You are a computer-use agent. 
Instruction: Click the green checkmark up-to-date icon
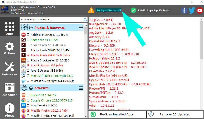[133, 10]
